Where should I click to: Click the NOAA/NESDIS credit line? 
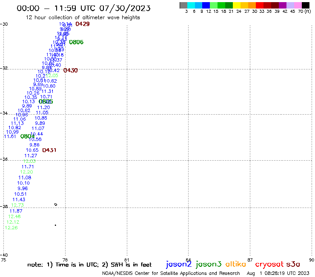[x=171, y=273]
